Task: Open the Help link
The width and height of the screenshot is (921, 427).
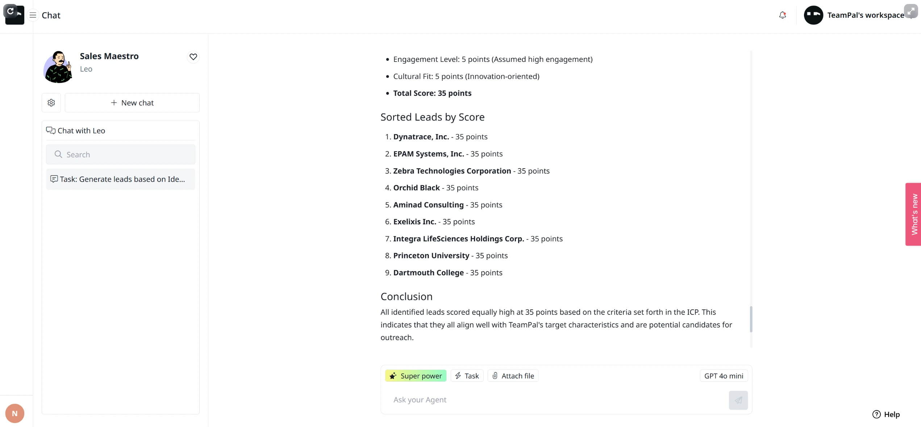Action: tap(886, 414)
